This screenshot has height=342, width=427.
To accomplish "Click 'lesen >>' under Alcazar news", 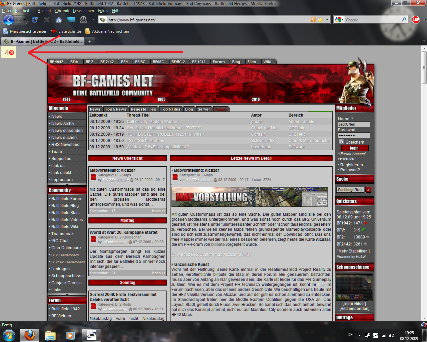I will (x=159, y=211).
